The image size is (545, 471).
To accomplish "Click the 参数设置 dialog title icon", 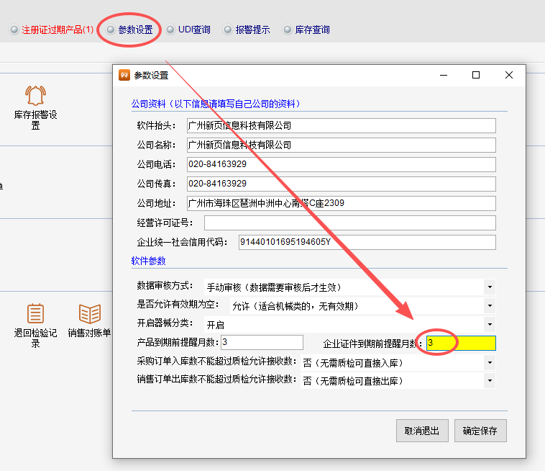I will (x=124, y=76).
